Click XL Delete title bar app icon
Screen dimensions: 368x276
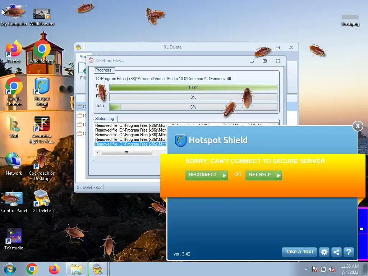click(x=79, y=47)
